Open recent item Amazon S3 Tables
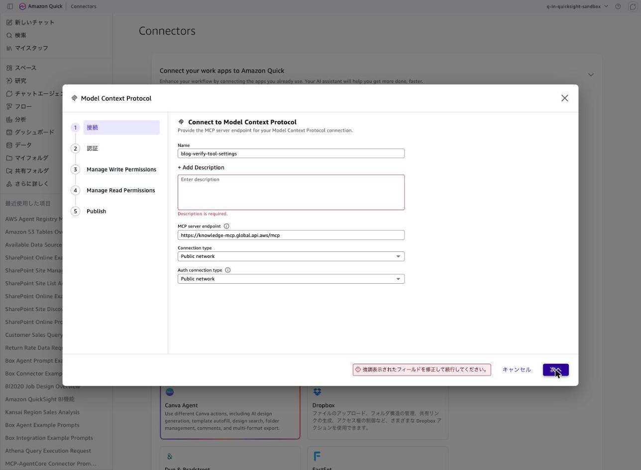641x470 pixels. (x=34, y=232)
